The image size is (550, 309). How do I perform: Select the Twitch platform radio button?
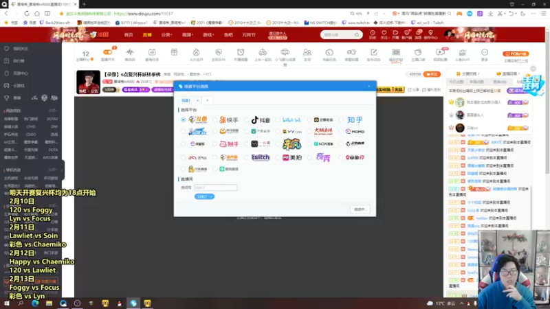click(246, 157)
